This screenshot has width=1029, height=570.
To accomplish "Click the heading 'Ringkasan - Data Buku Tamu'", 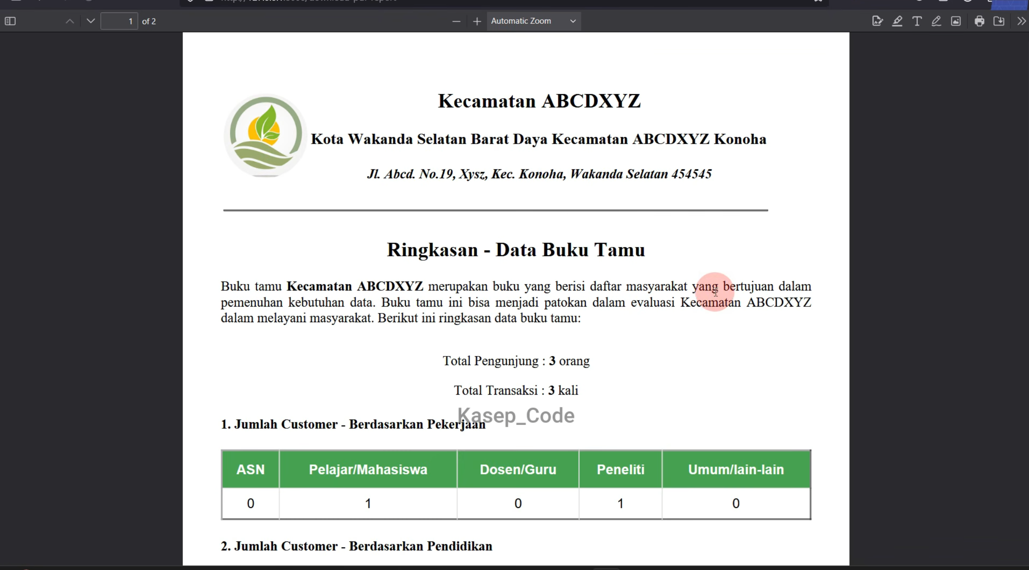I will [516, 250].
